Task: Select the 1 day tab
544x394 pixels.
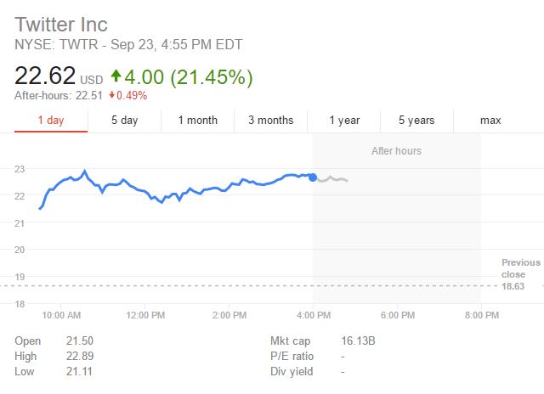Action: [x=51, y=121]
